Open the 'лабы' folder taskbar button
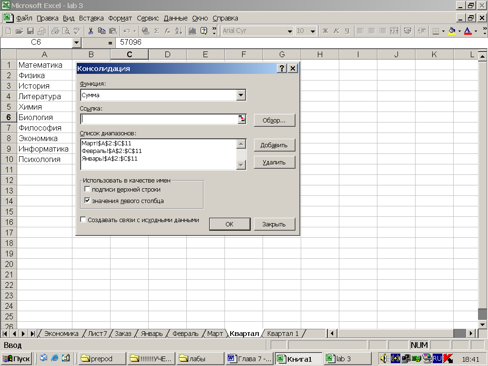Viewport: 488px width, 366px height. (x=200, y=359)
